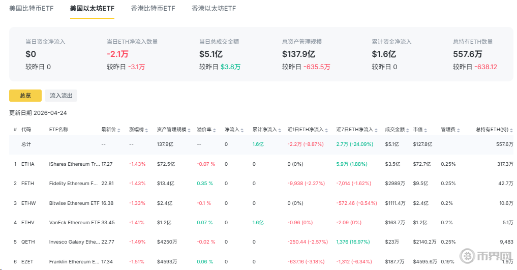This screenshot has width=517, height=270.
Task: Click ETHA price 17.27
Action: (x=107, y=164)
